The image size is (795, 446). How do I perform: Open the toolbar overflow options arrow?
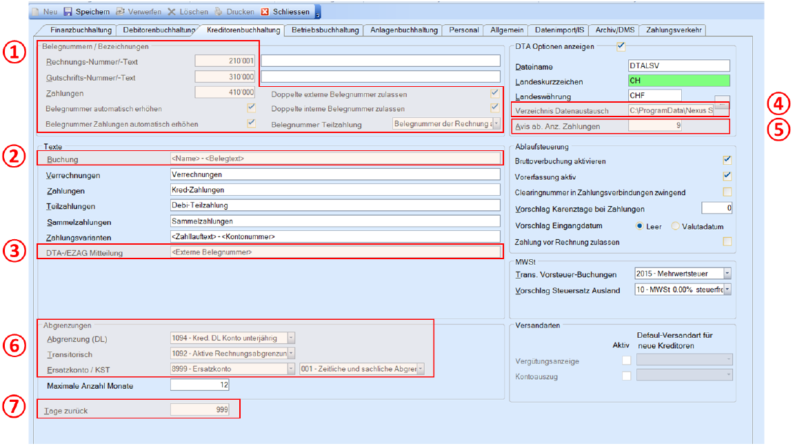(317, 12)
